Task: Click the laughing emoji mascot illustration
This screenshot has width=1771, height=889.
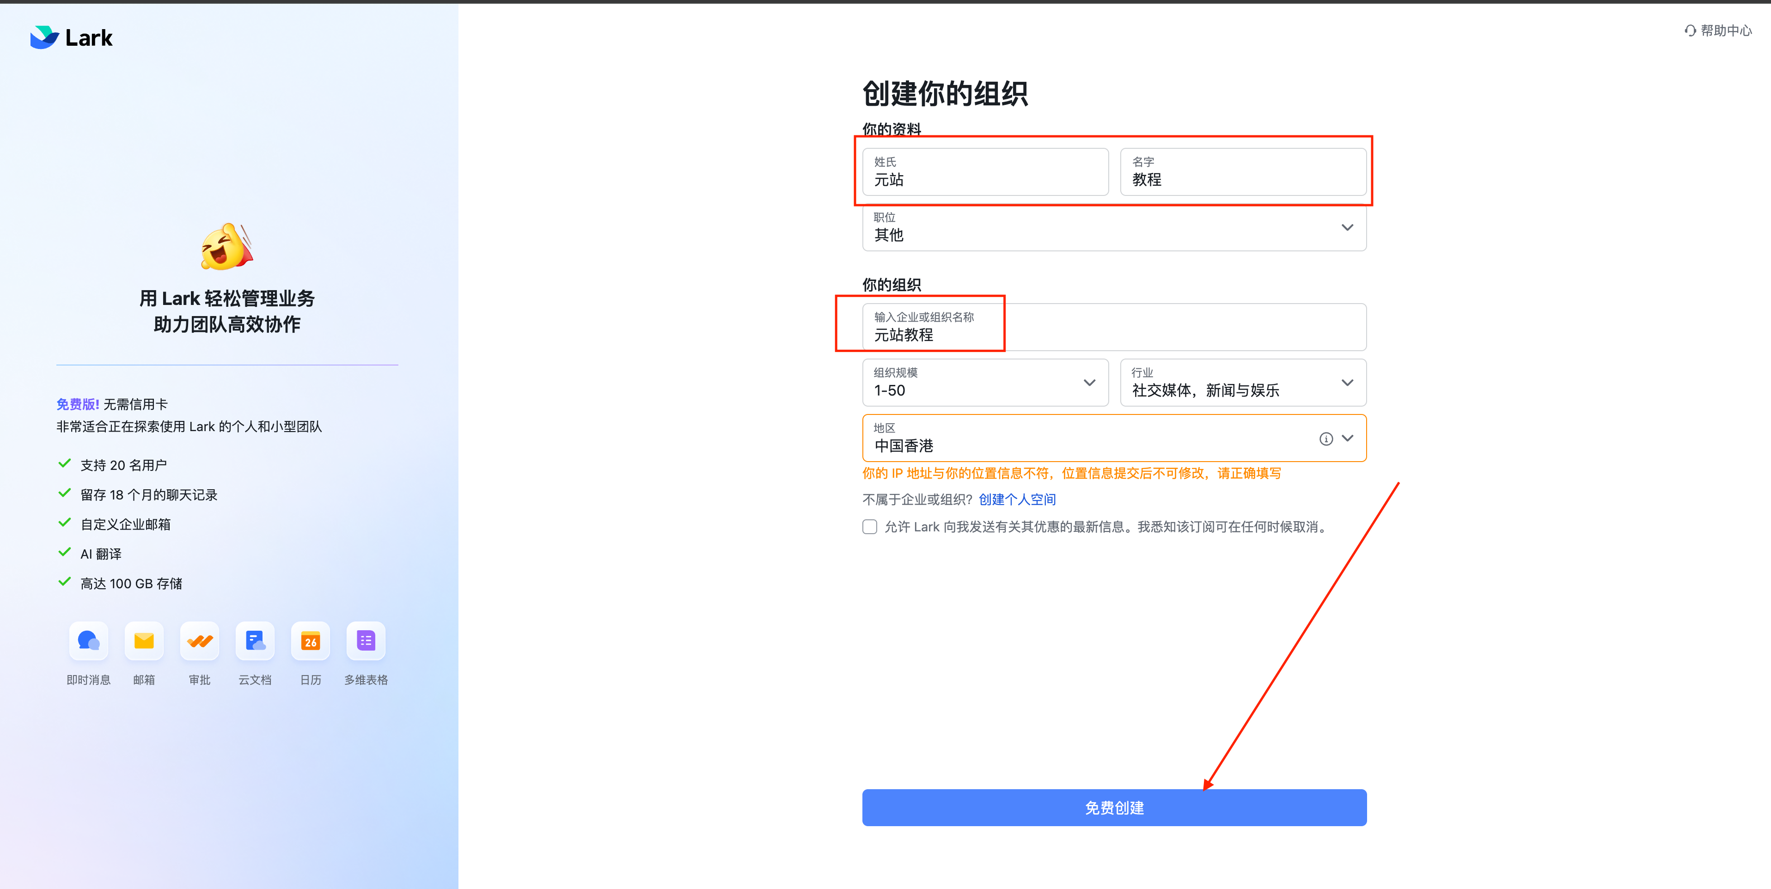Action: 227,246
